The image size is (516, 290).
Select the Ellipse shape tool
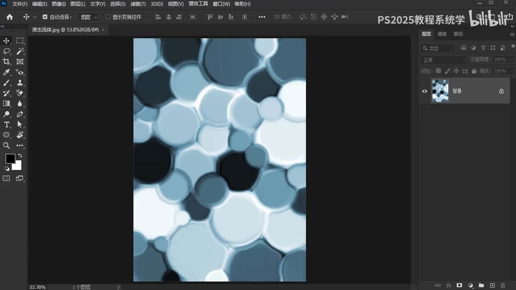click(6, 135)
